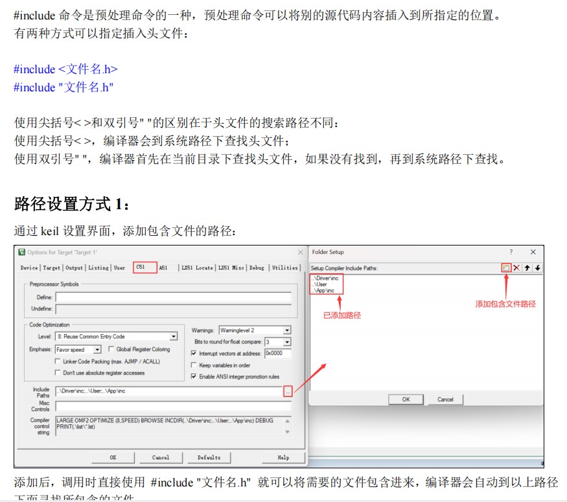
Task: Enable Global Register Coloring checkbox
Action: tap(111, 350)
